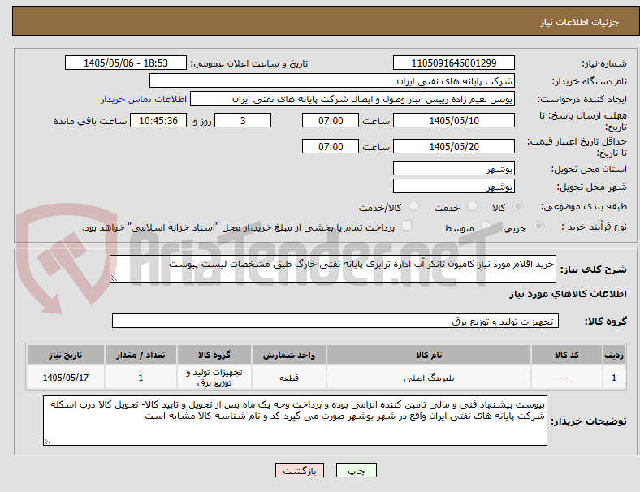Viewport: 640px width, 492px height.
Task: Click the شماره نیاز field 1105091645001299
Action: coord(453,63)
